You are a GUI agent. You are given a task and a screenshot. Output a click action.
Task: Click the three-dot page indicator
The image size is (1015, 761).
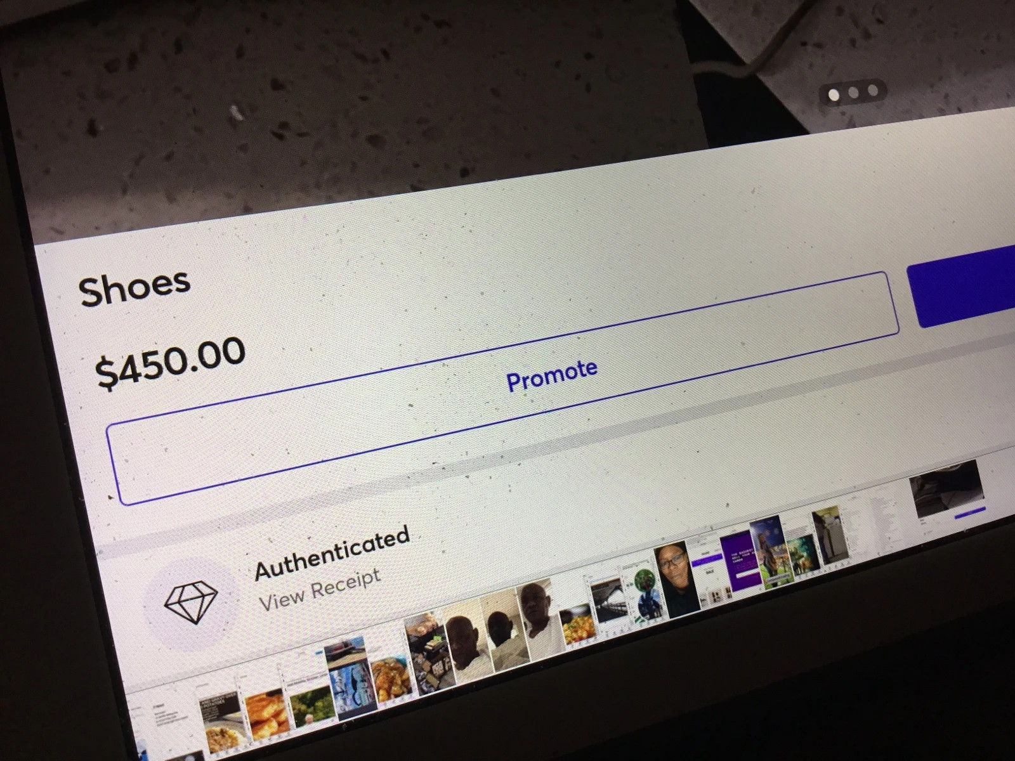pyautogui.click(x=853, y=93)
